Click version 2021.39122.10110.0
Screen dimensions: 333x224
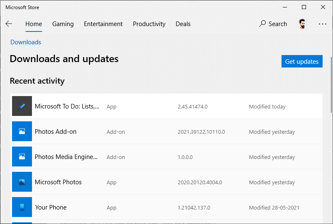[x=201, y=132]
